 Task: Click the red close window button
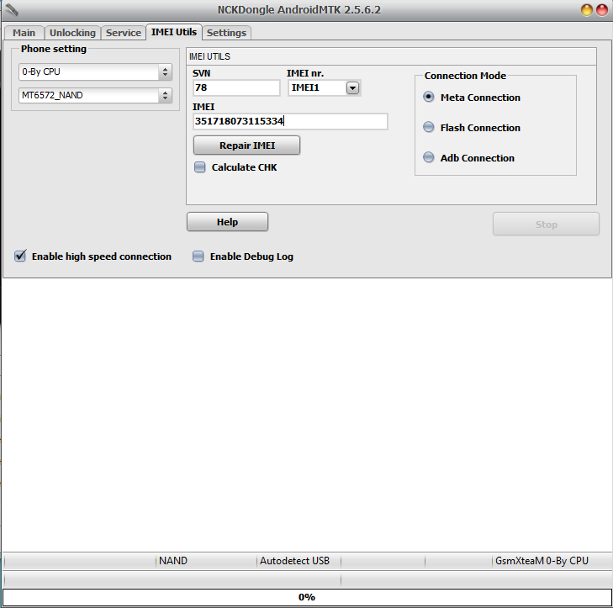[x=602, y=10]
